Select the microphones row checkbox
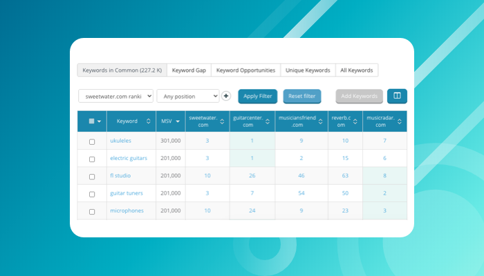 click(x=92, y=211)
